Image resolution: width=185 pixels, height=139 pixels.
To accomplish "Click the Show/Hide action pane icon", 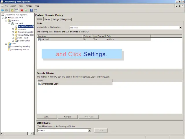I will (x=36, y=10).
